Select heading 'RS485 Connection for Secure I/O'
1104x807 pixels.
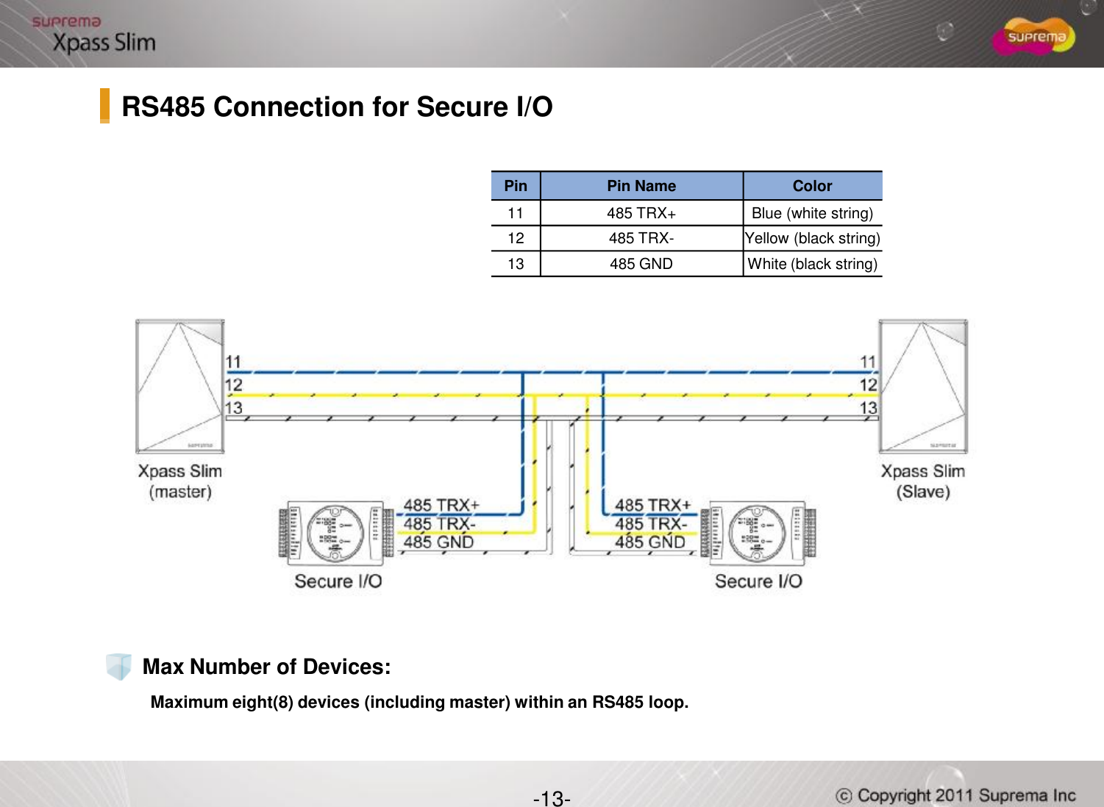click(x=337, y=107)
